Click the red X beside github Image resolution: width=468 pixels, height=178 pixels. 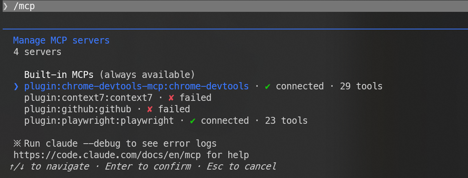[150, 109]
